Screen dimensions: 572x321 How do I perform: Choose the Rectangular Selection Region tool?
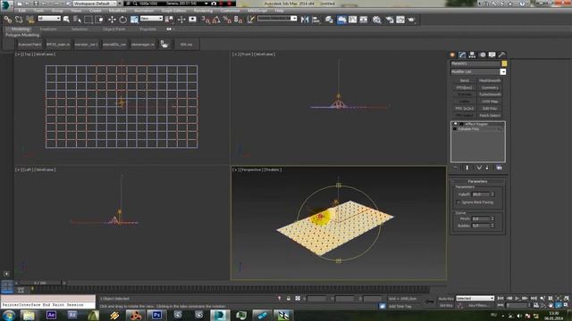88,20
